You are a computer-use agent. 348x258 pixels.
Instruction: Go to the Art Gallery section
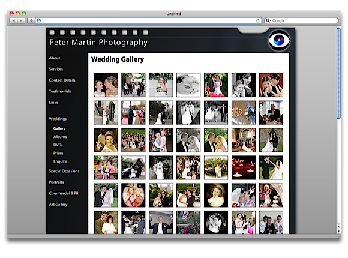58,204
